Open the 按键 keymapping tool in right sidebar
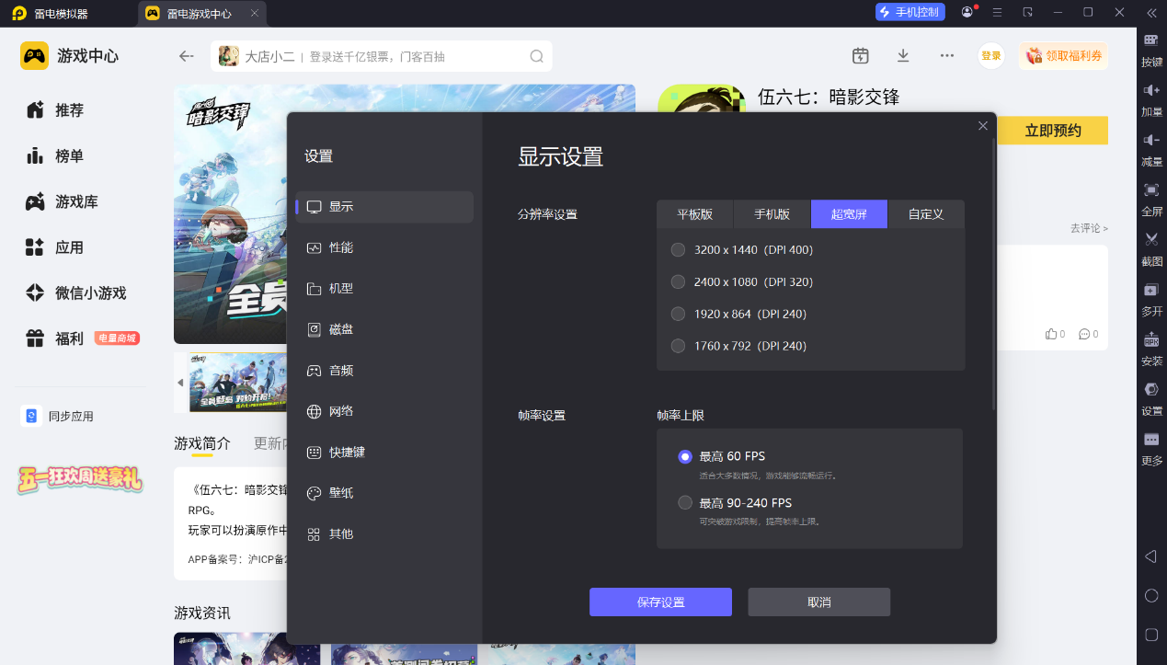The image size is (1167, 665). coord(1151,50)
